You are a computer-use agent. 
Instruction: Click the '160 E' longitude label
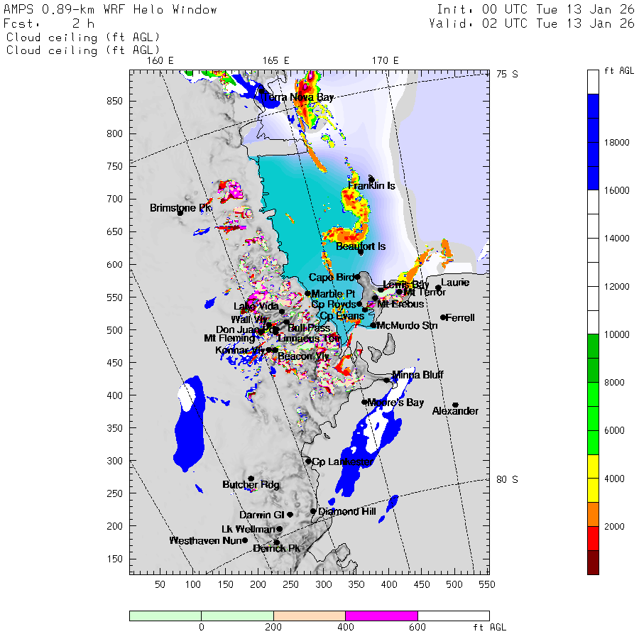pos(160,61)
